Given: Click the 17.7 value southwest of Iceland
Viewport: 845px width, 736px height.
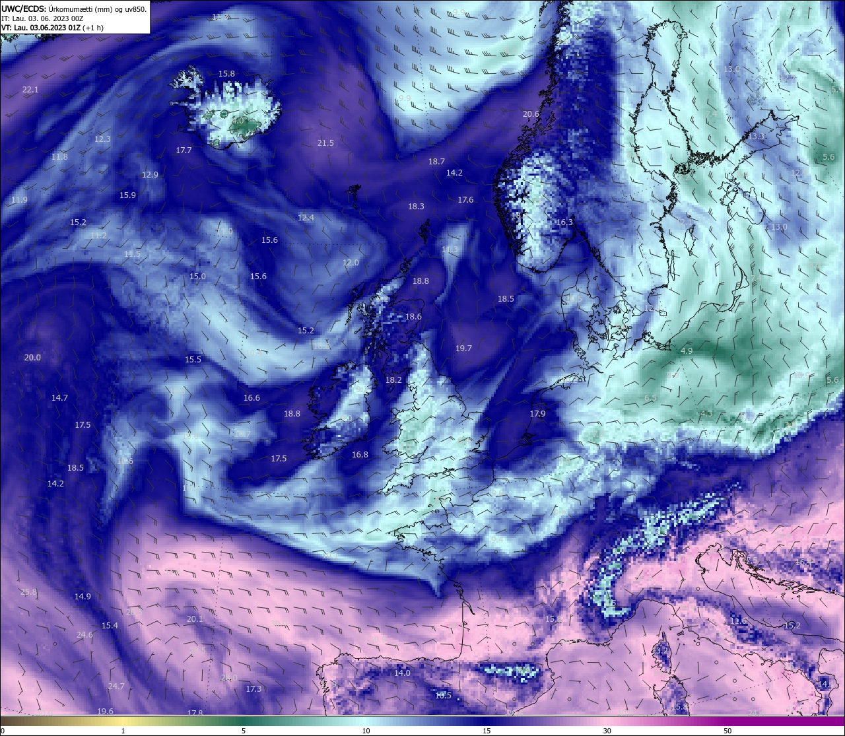Looking at the screenshot, I should coord(184,150).
